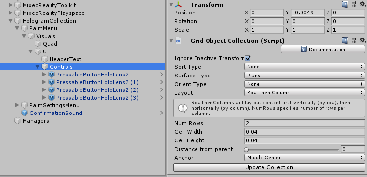This screenshot has width=367, height=177.
Task: Click the MixedRealityPlayspace cube icon
Action: click(x=18, y=13)
